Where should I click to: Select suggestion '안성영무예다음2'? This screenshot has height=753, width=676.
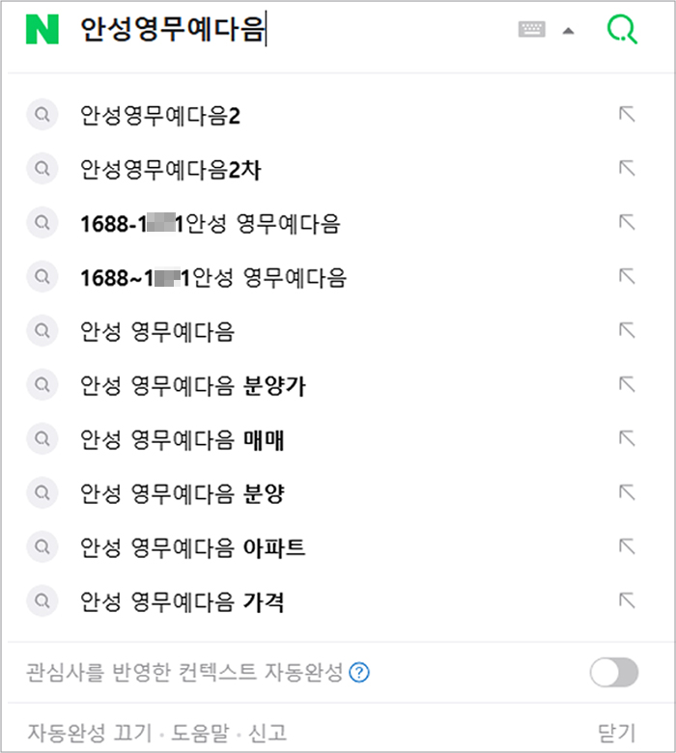coord(160,117)
